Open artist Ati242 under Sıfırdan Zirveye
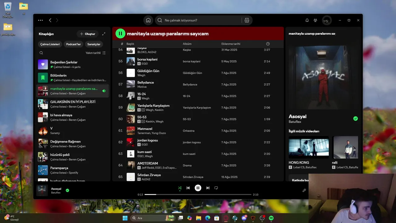Image resolution: width=396 pixels, height=223 pixels. pyautogui.click(x=146, y=179)
